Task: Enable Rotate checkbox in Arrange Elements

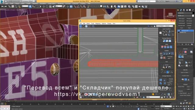Action: click(x=168, y=81)
